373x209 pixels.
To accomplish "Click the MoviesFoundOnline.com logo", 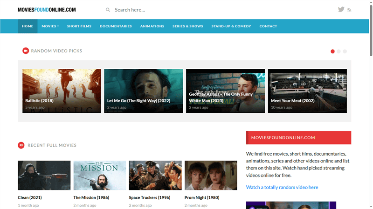I will point(47,10).
